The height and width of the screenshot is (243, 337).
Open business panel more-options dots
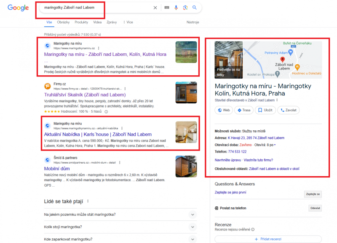tap(277, 100)
